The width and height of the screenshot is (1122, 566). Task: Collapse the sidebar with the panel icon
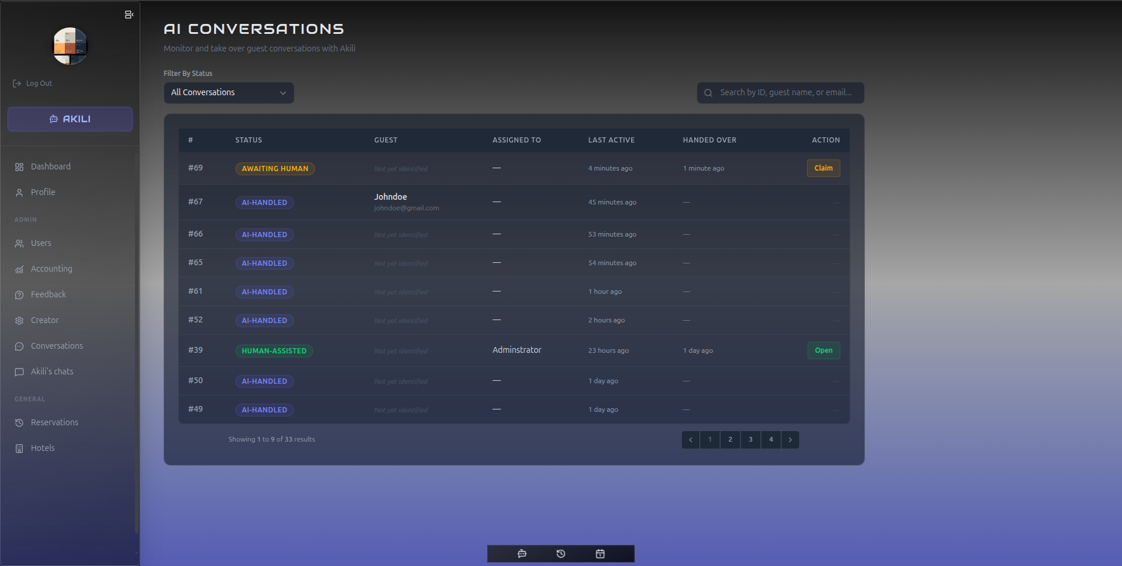(x=129, y=15)
